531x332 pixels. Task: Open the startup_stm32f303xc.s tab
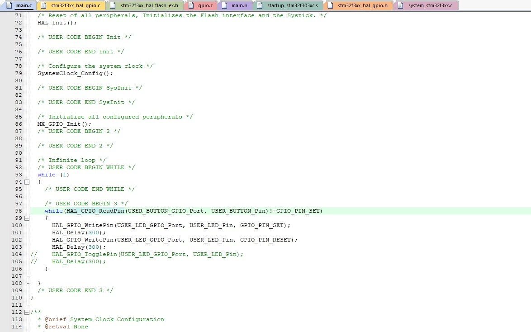288,5
